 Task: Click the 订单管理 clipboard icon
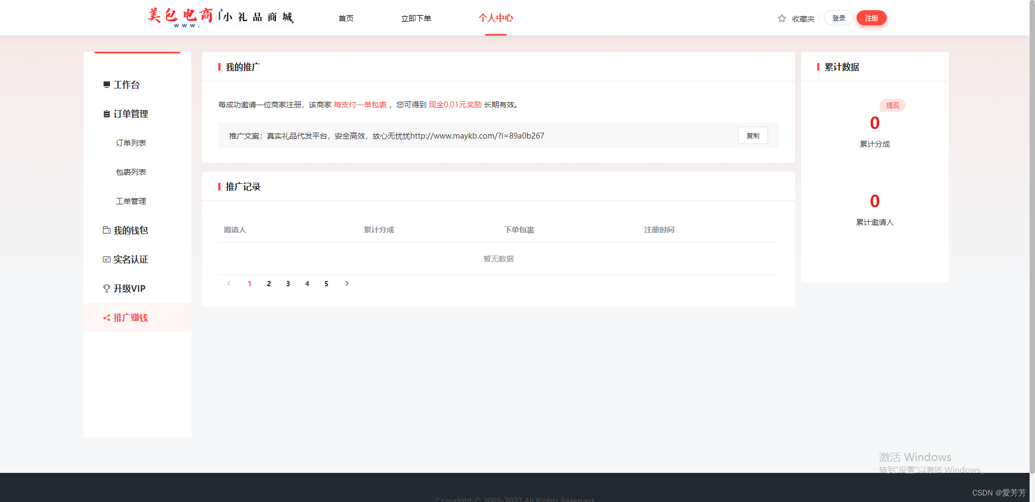pos(107,114)
